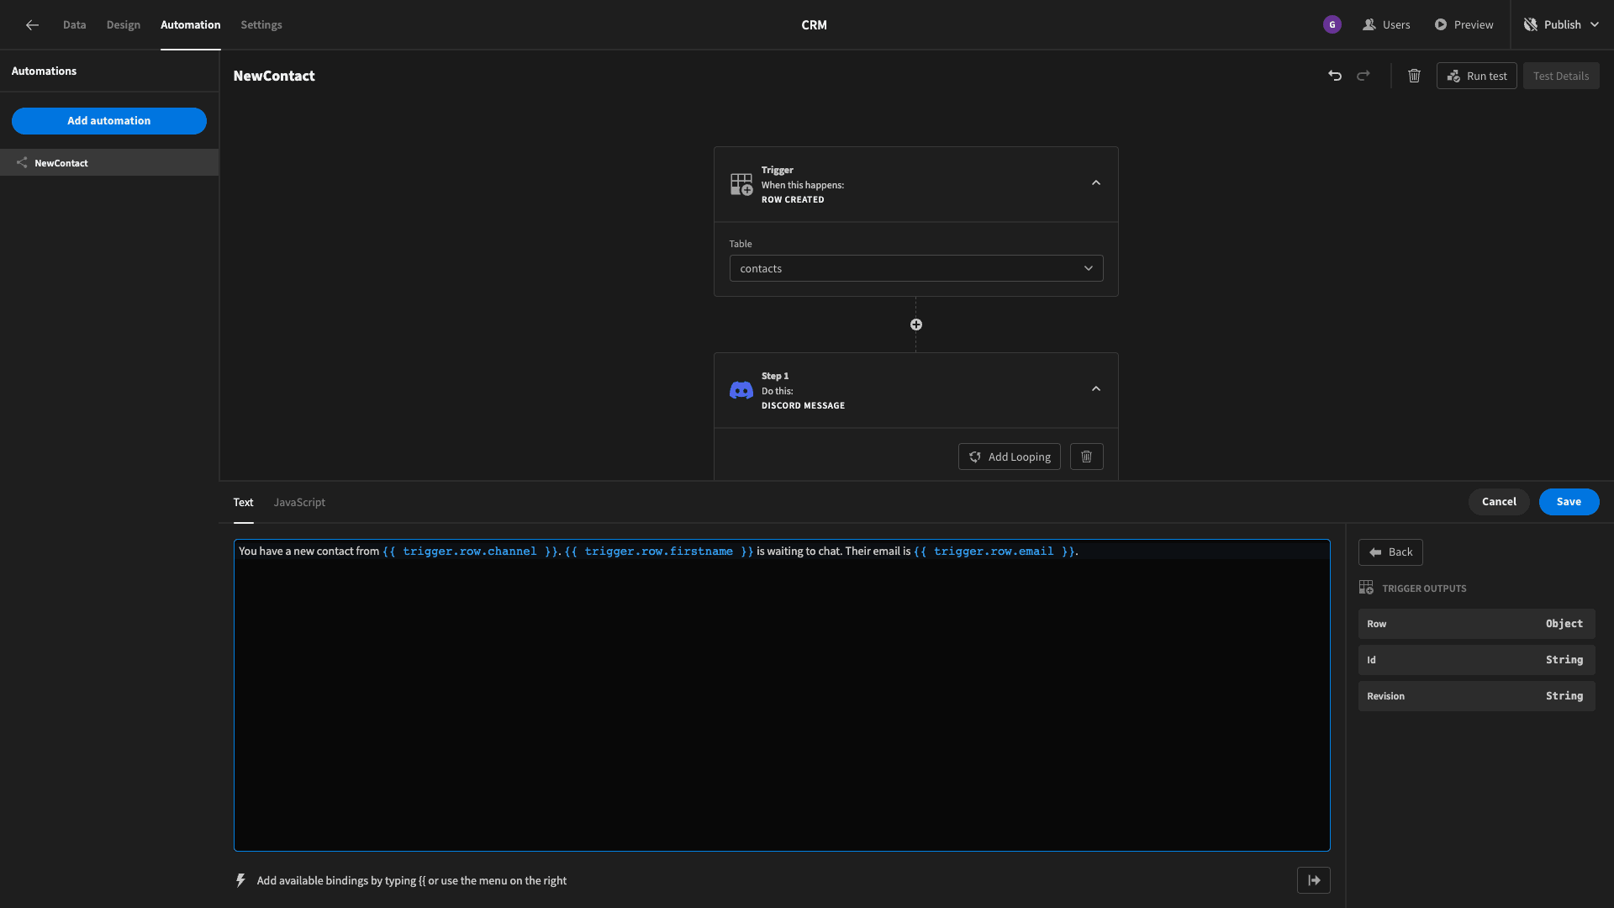Screen dimensions: 1614x908
Task: Undo the last automation change
Action: point(1335,76)
